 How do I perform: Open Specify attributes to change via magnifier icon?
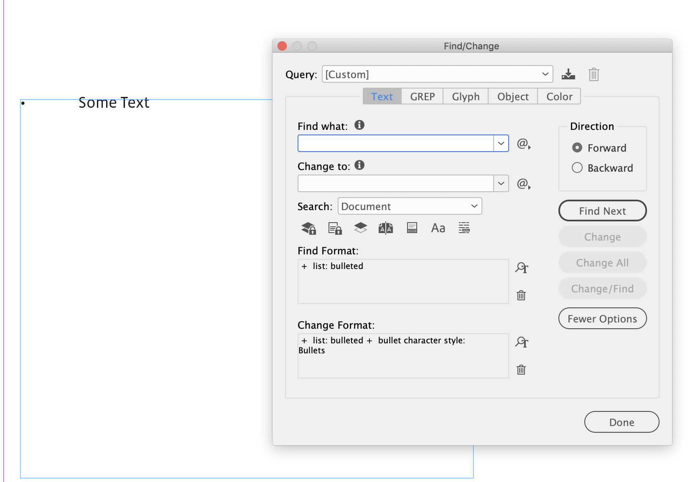(x=521, y=342)
